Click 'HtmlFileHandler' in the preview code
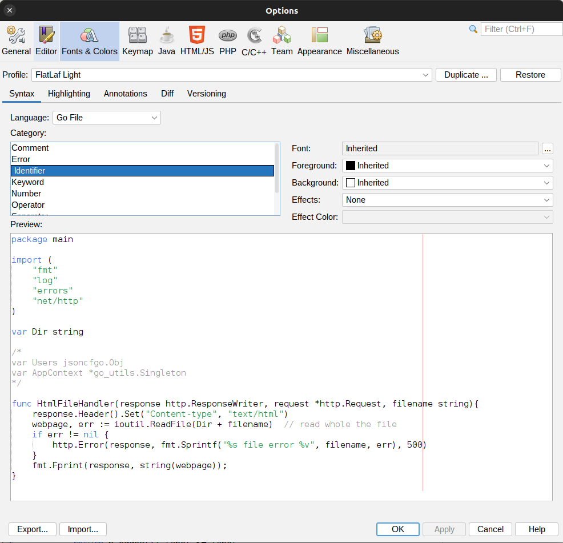This screenshot has width=563, height=543. coord(75,404)
